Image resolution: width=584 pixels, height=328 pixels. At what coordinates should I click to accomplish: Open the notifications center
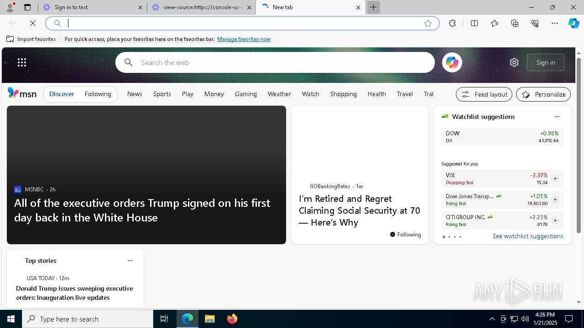pyautogui.click(x=569, y=319)
